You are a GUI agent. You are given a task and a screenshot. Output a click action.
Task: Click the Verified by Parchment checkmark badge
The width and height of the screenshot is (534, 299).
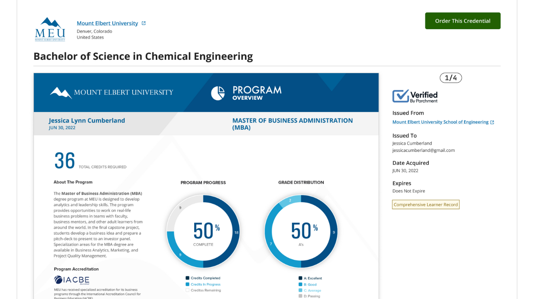[415, 96]
